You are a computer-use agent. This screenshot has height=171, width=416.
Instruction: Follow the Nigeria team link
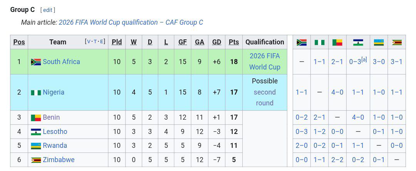tap(54, 92)
